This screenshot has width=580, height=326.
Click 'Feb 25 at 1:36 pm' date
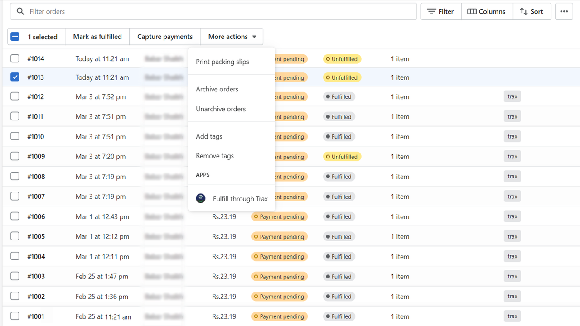coord(102,297)
